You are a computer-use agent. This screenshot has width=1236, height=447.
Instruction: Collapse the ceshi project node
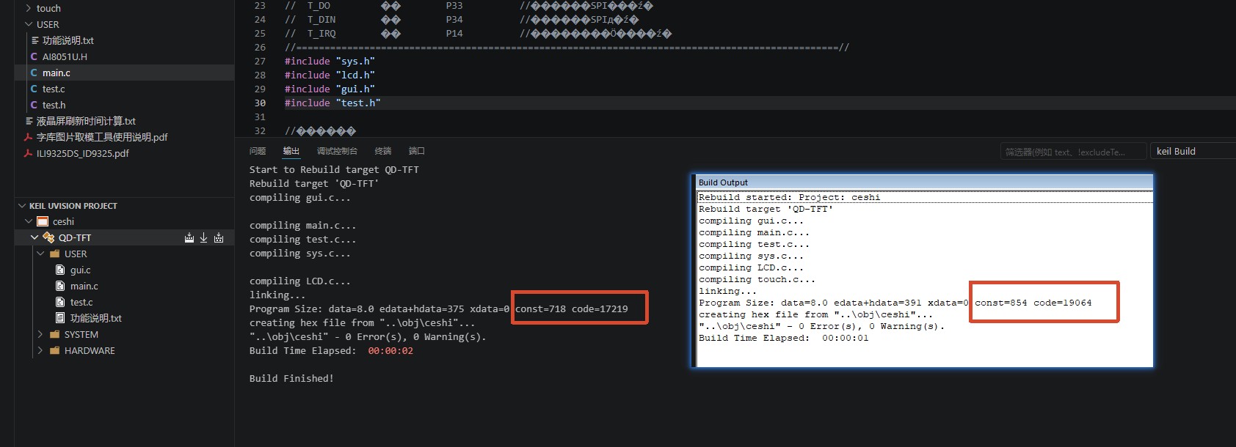29,221
